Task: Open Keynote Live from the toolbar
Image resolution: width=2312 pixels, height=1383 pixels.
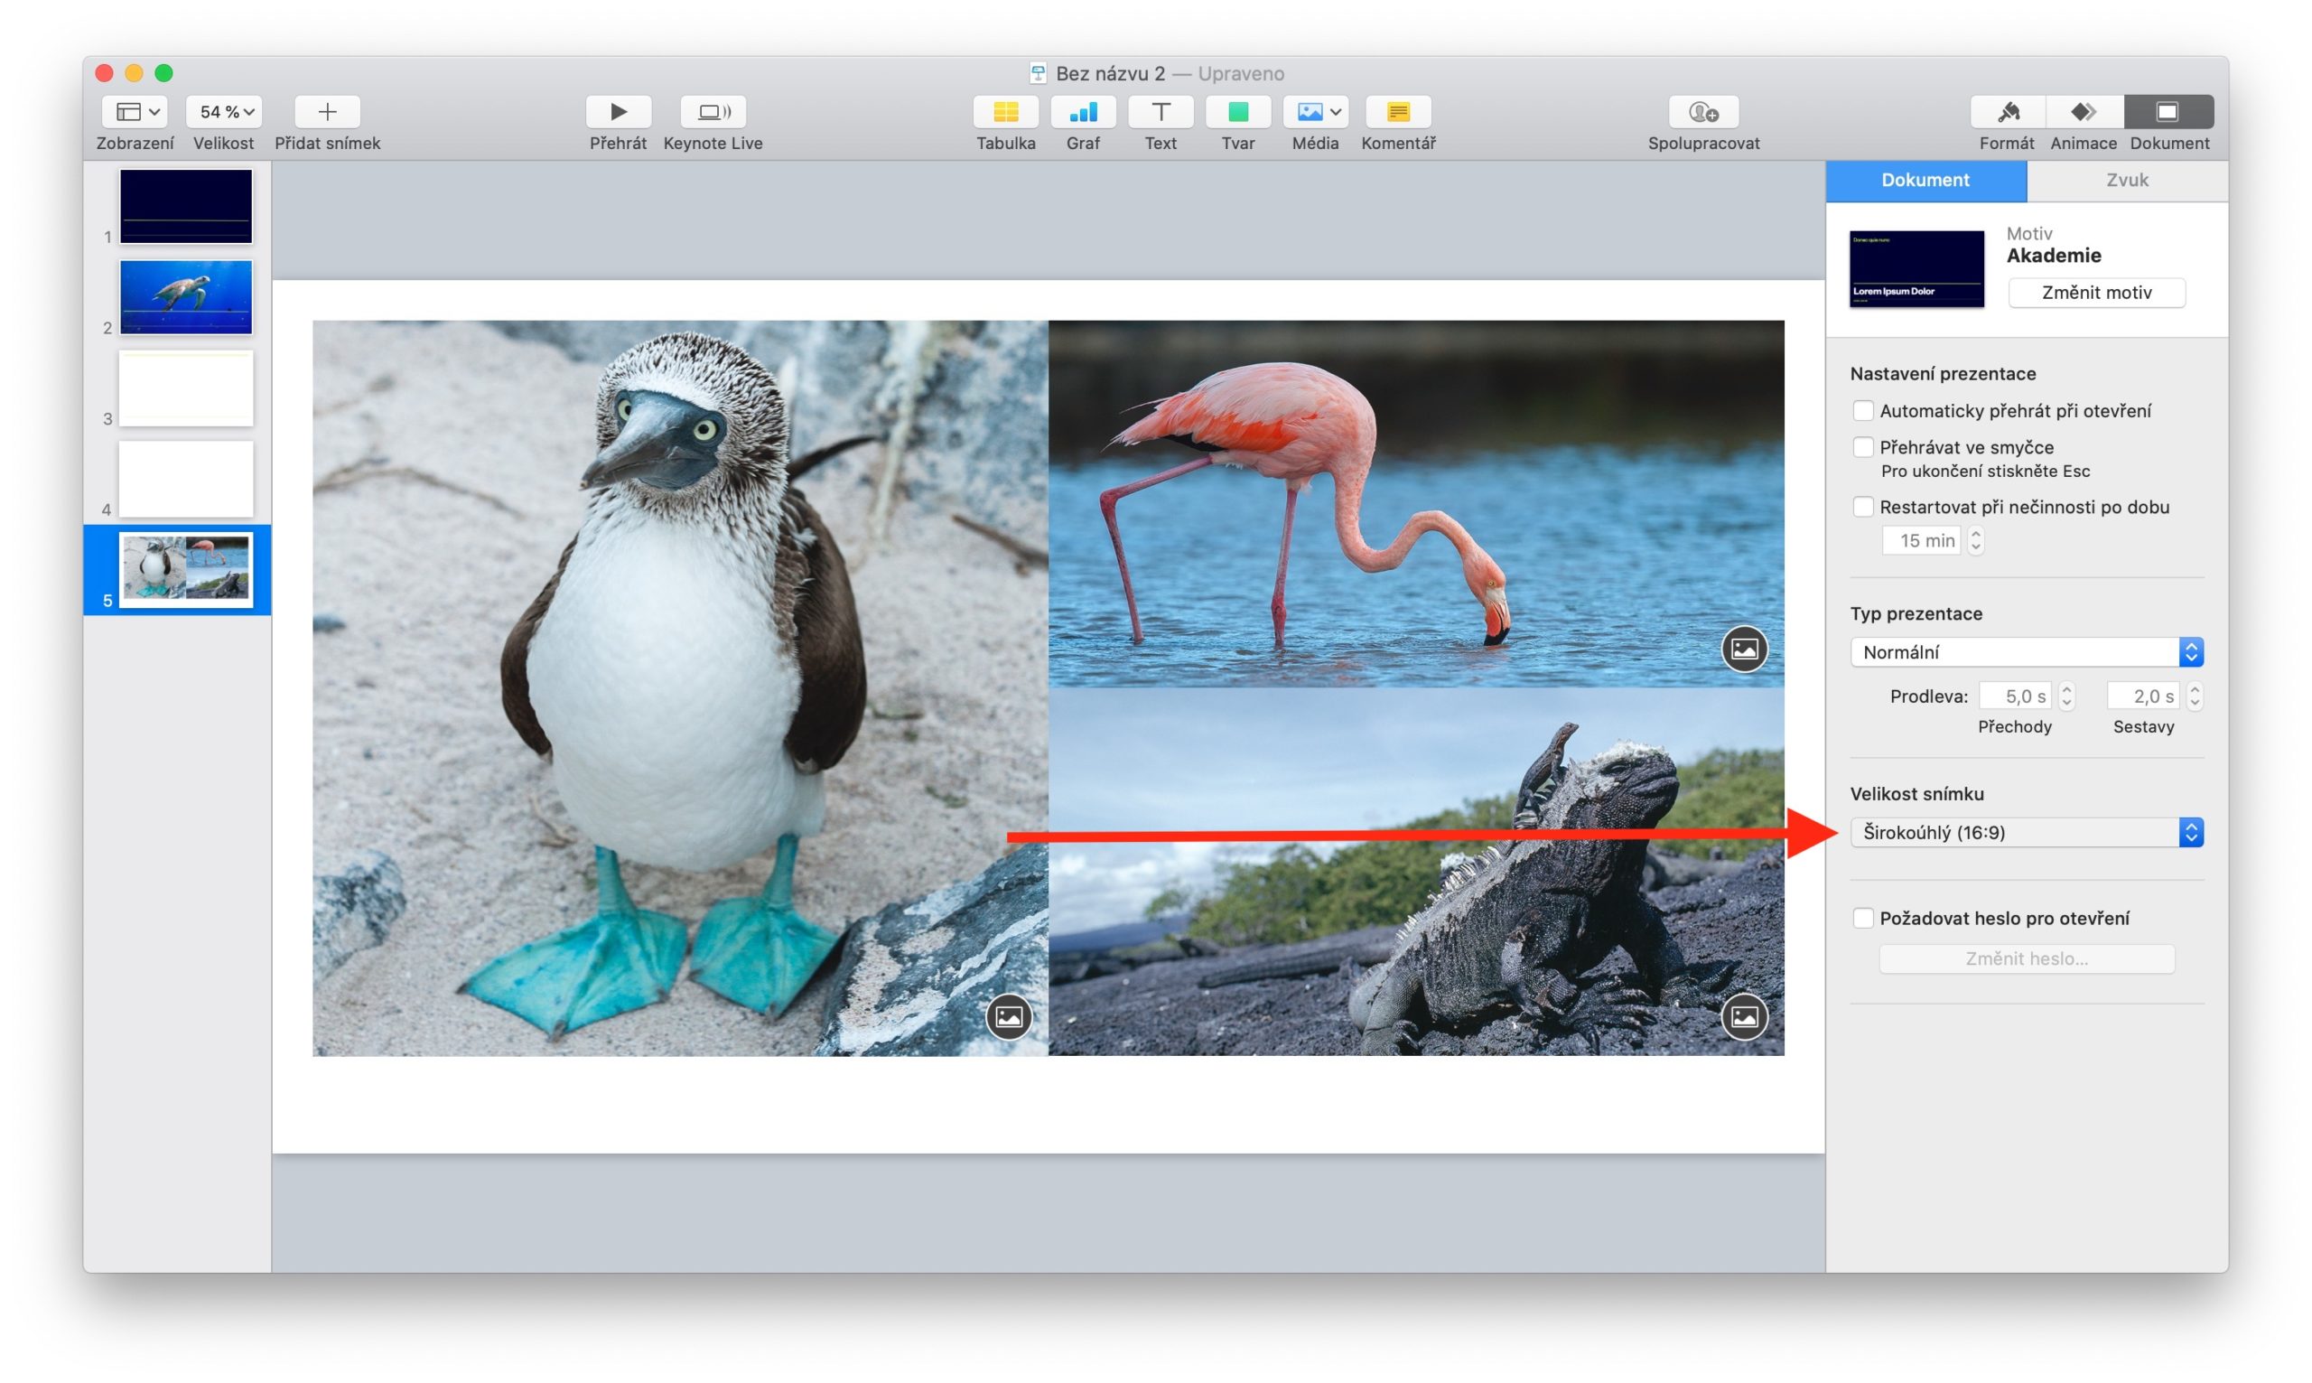Action: (713, 112)
